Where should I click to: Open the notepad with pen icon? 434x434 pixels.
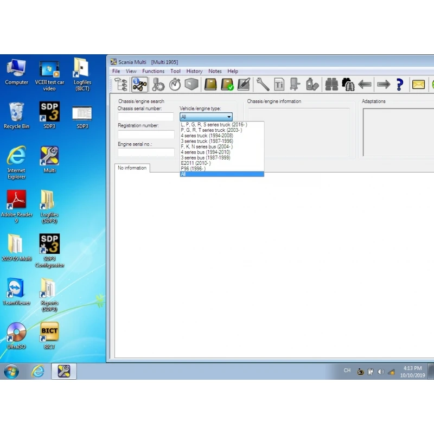[244, 84]
